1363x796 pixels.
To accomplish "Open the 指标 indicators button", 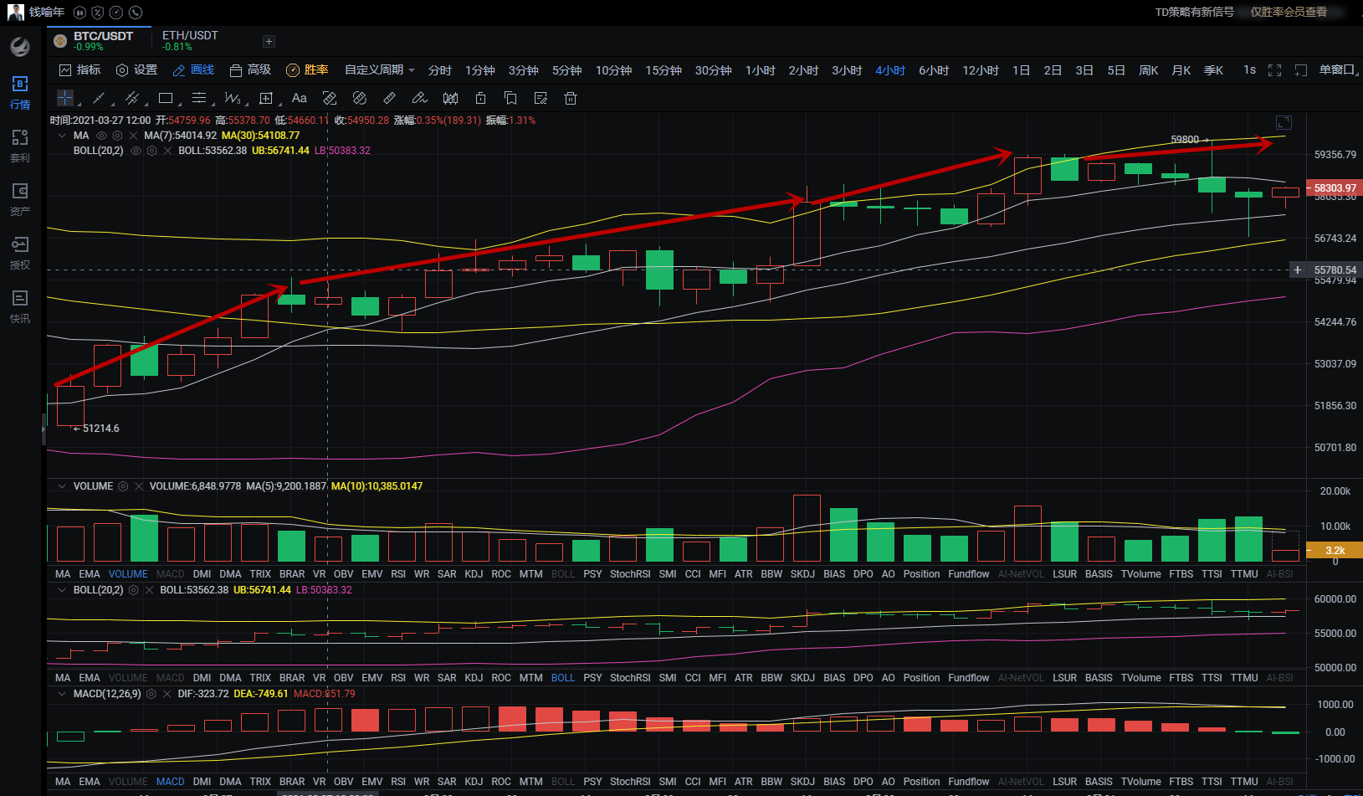I will pyautogui.click(x=79, y=70).
